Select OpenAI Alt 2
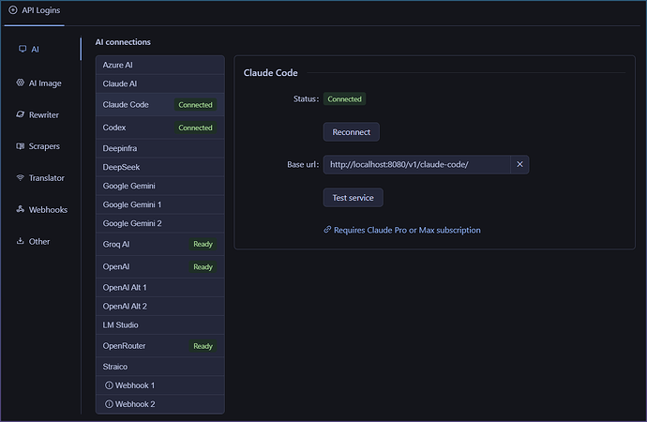The height and width of the screenshot is (422, 647). [160, 307]
